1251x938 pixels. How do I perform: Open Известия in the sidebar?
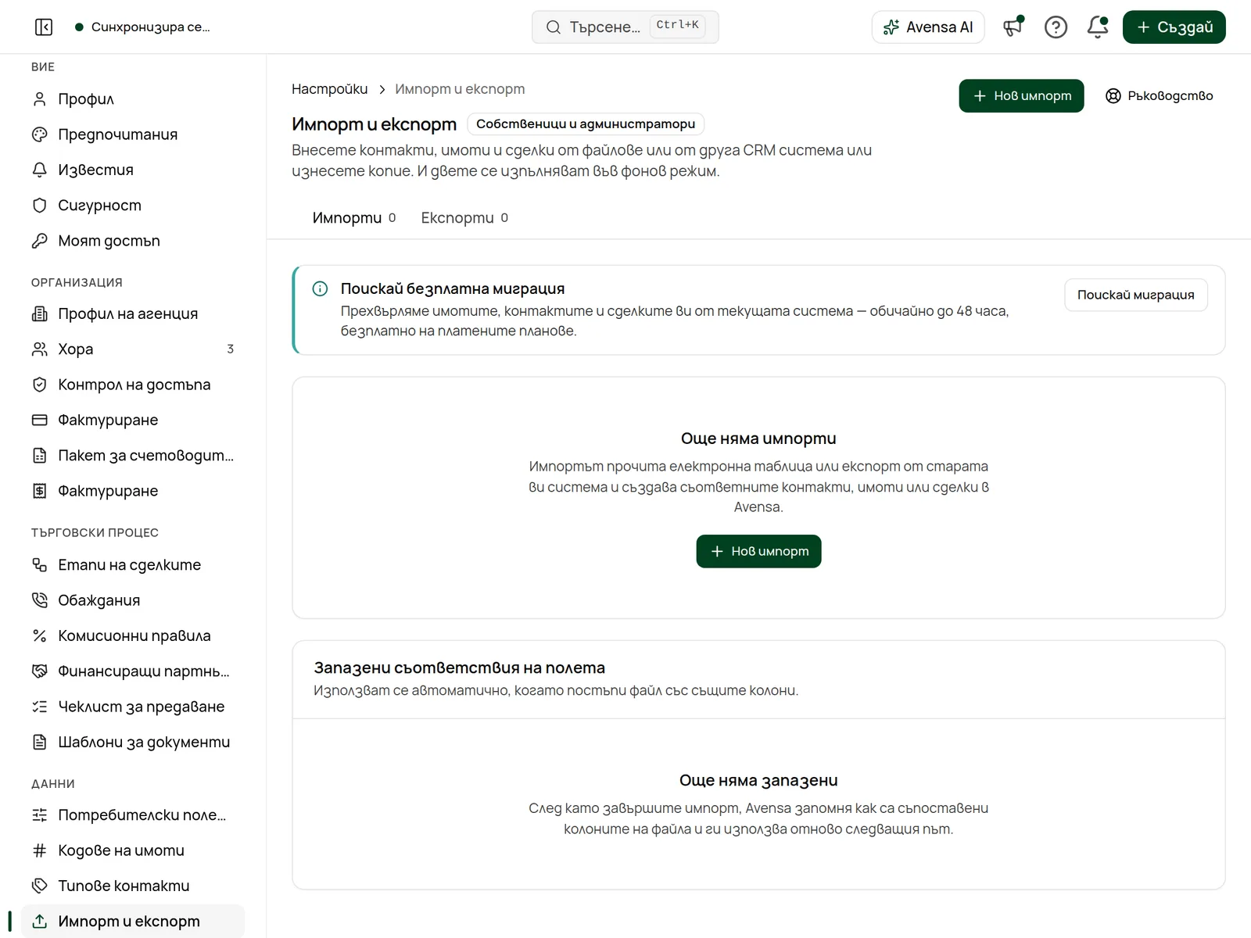(133, 170)
